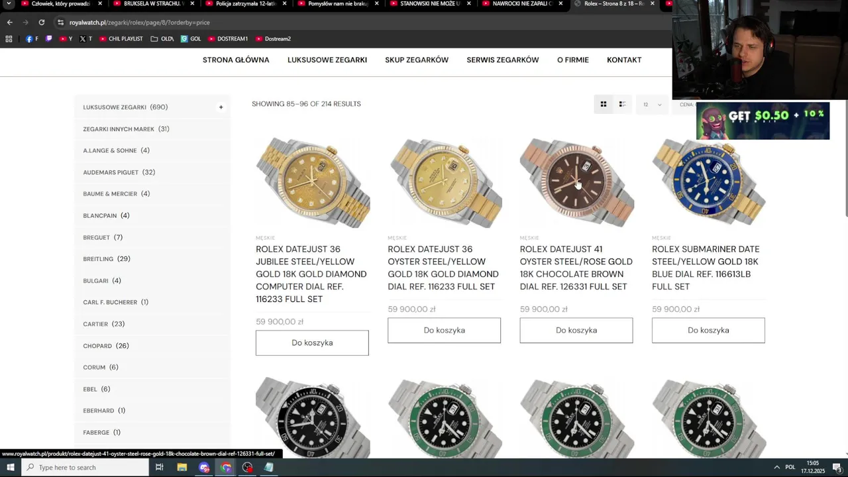Expand Luksusowe Zegarki category with plus
Image resolution: width=848 pixels, height=477 pixels.
coord(221,107)
